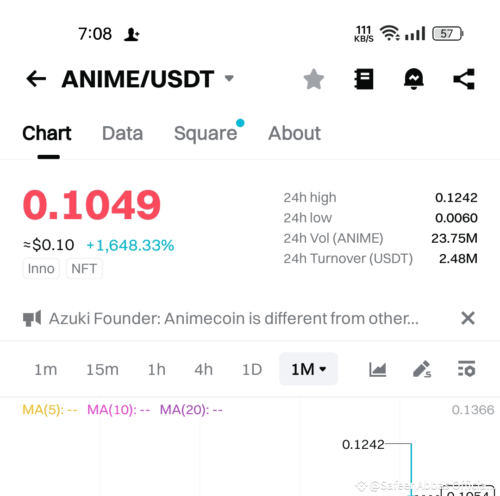500x496 pixels.
Task: Expand the trading pair selector next to ANIME/USDT
Action: (229, 79)
